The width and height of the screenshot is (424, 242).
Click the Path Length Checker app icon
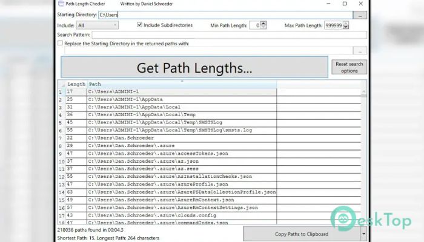61,4
